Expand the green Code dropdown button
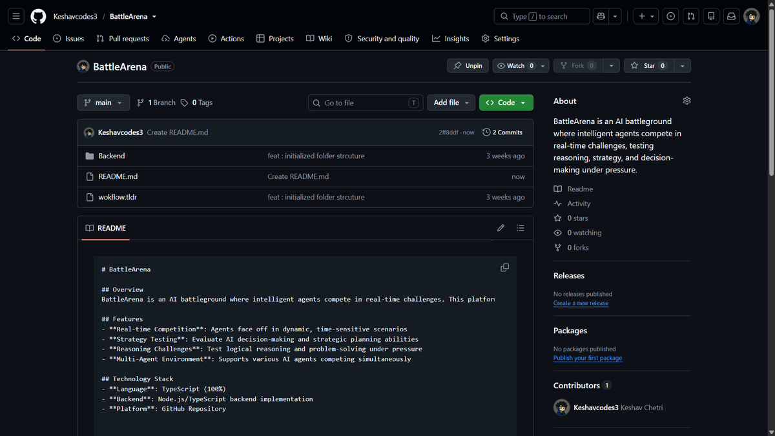This screenshot has width=775, height=436. (x=506, y=103)
